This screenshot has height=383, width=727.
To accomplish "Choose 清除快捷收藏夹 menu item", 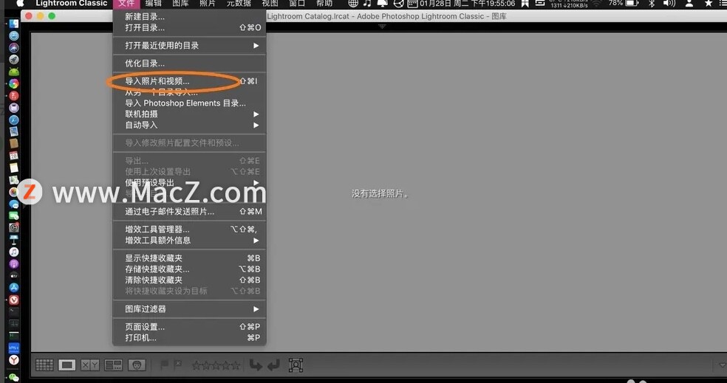I will (189, 280).
